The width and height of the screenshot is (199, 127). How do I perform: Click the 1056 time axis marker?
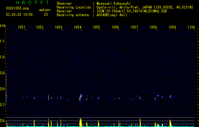115,27
